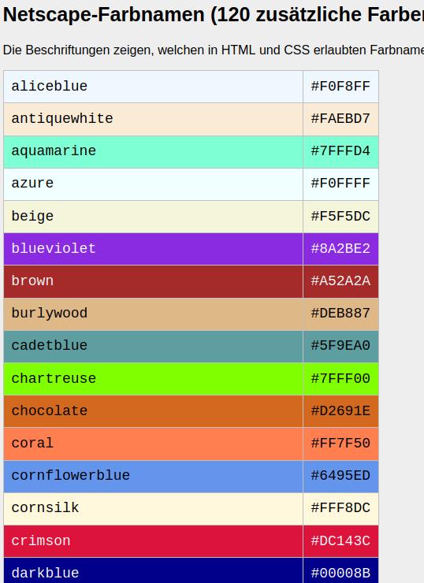
Task: Choose the cornflowerblue row
Action: (192, 476)
